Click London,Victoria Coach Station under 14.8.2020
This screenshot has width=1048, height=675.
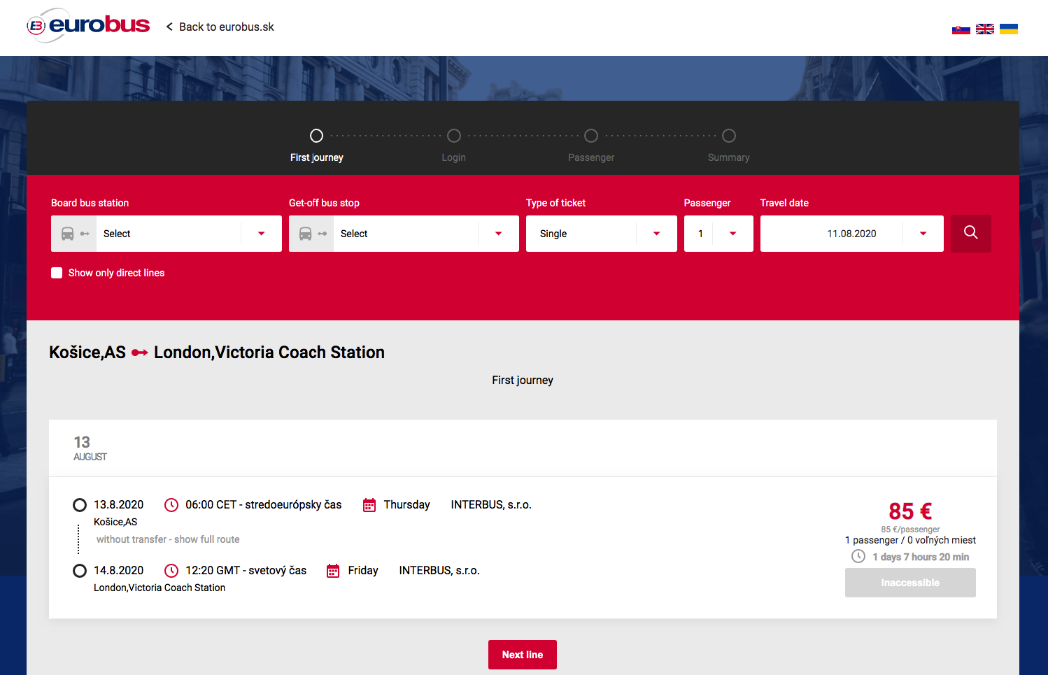click(160, 588)
